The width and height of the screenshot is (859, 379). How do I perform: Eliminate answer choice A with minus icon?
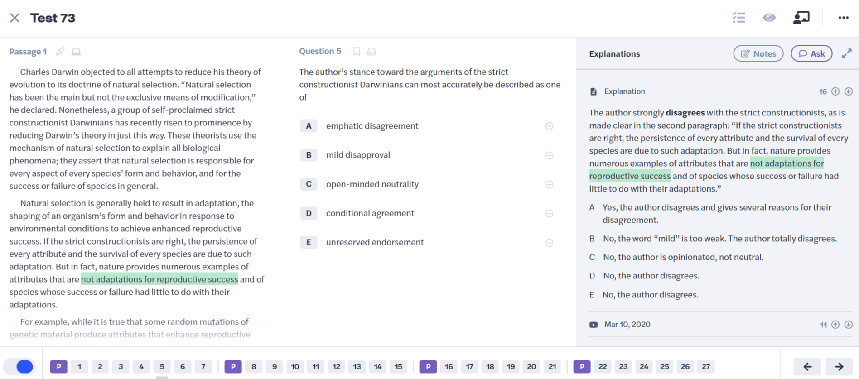coord(549,126)
